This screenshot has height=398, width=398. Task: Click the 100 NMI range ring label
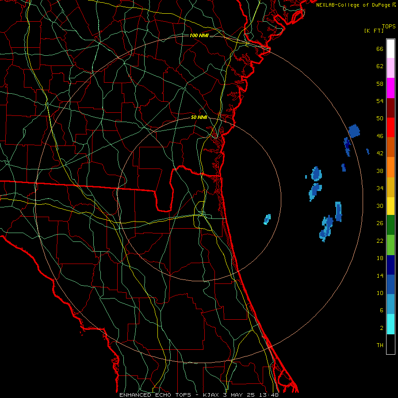coord(199,35)
